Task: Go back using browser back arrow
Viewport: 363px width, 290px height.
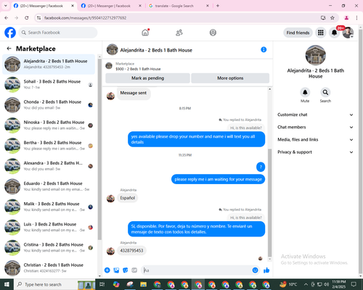Action: click(x=7, y=18)
